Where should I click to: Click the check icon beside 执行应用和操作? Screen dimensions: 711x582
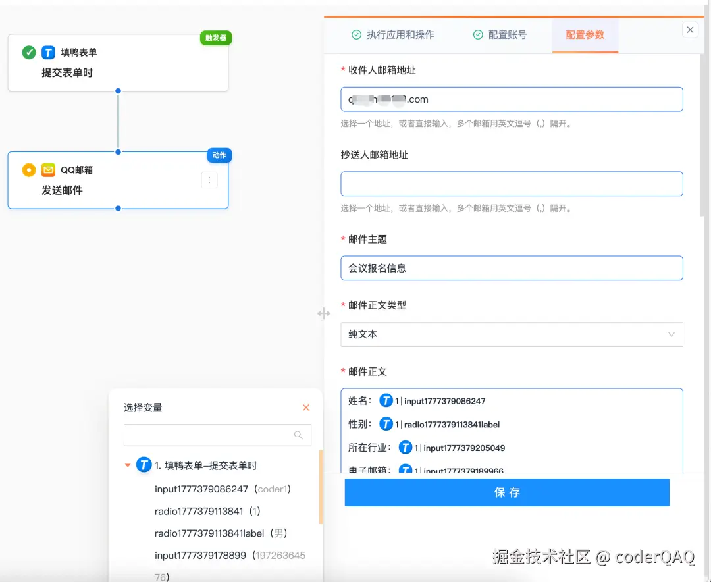click(x=356, y=35)
